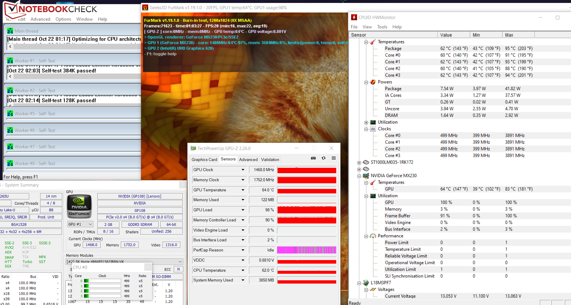Screen dimensions: 571x305
Task: Open the Window menu in Prime95
Action: 85,19
